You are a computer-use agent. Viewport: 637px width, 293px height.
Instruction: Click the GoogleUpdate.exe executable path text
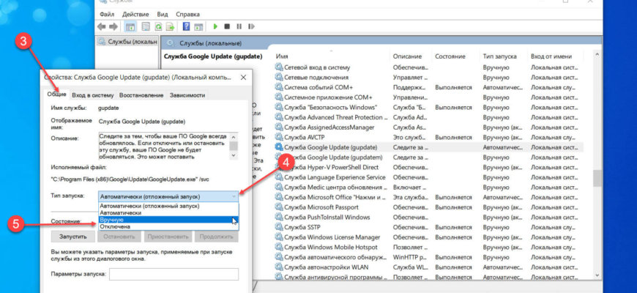pos(131,179)
